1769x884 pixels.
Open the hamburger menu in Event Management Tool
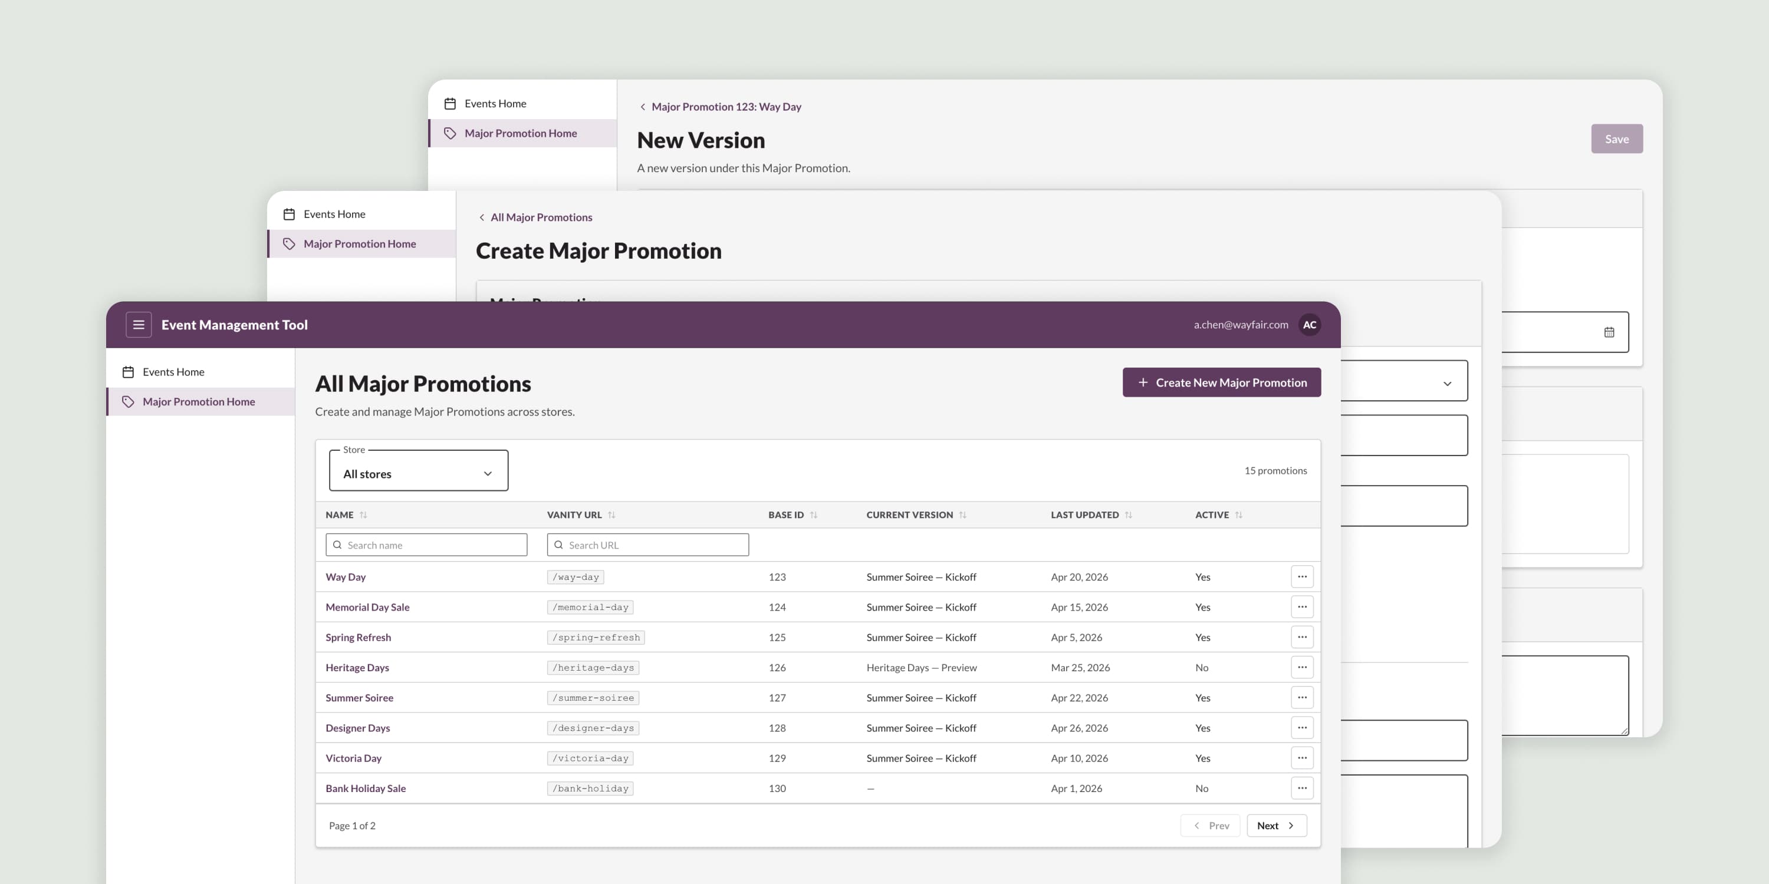pos(139,325)
